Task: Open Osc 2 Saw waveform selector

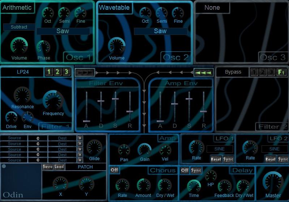Action: (160, 31)
